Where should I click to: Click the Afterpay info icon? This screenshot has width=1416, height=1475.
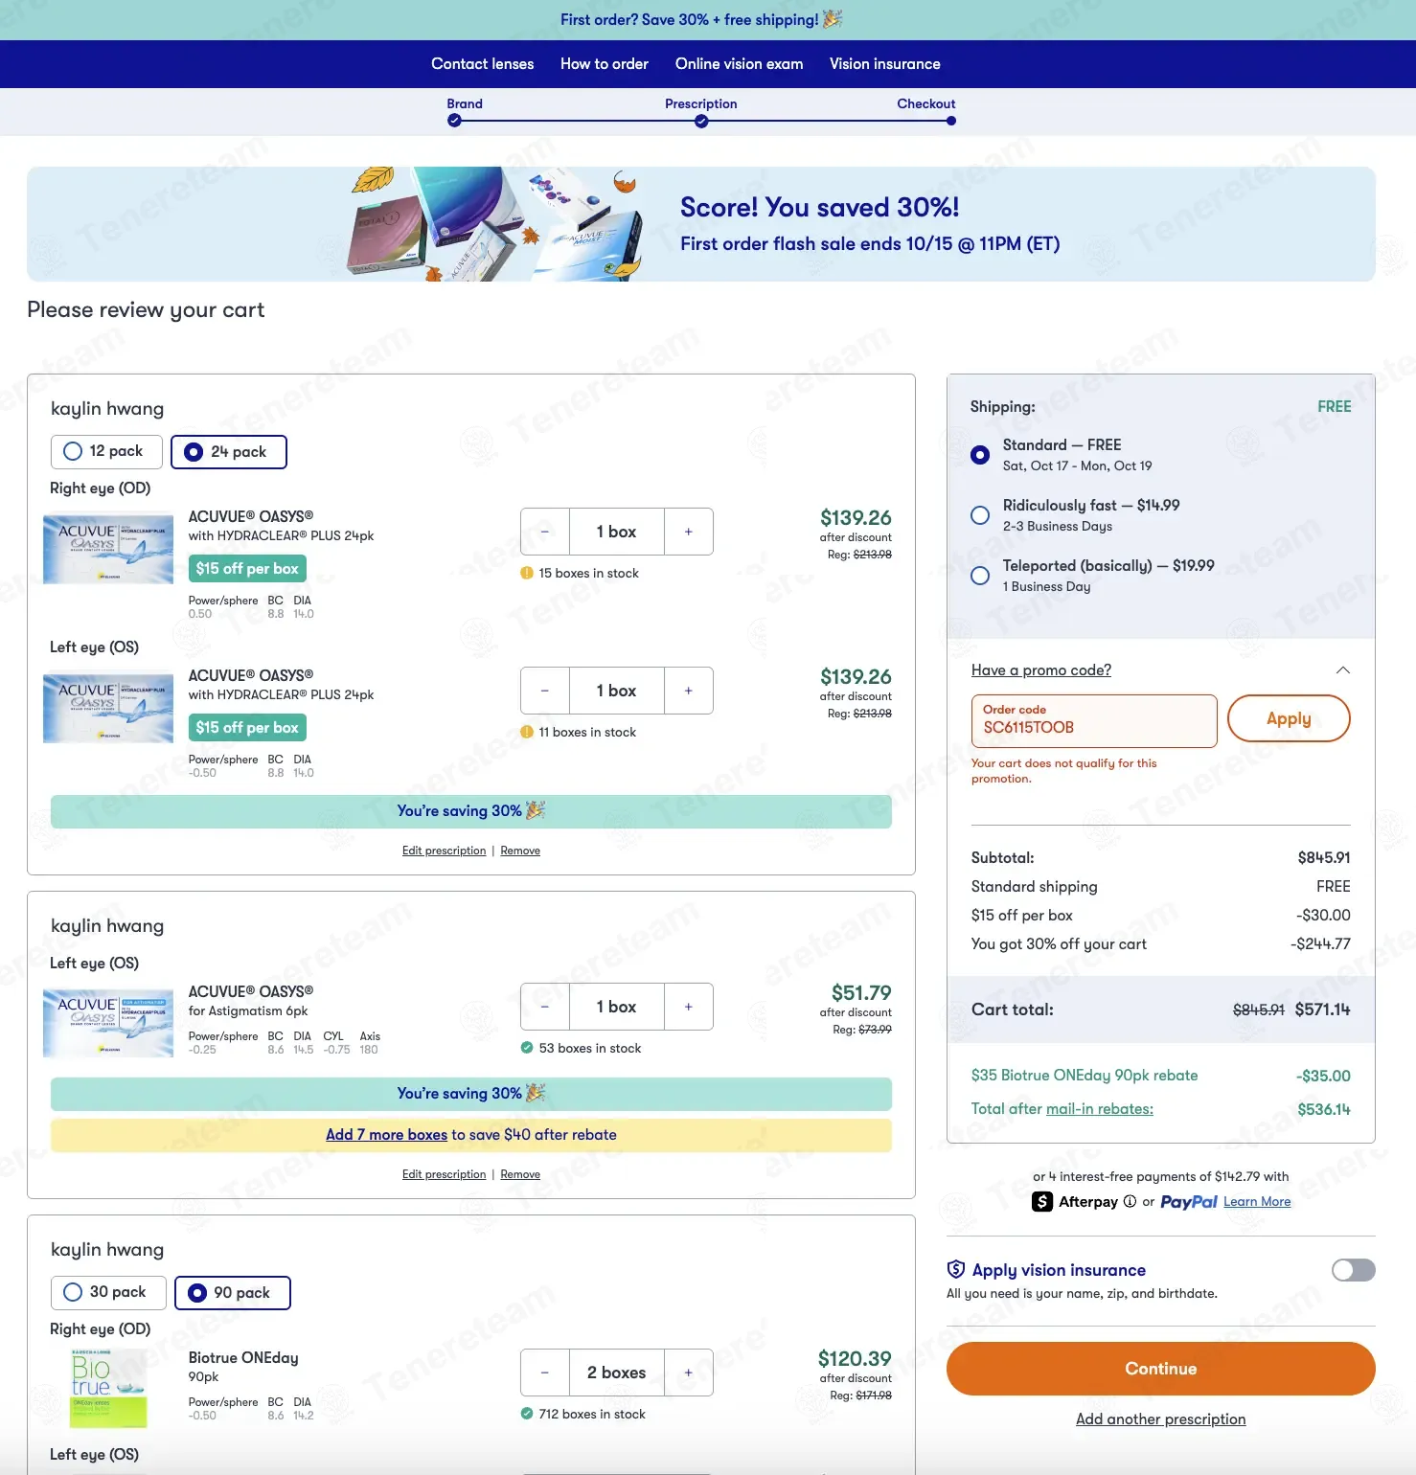(x=1130, y=1201)
